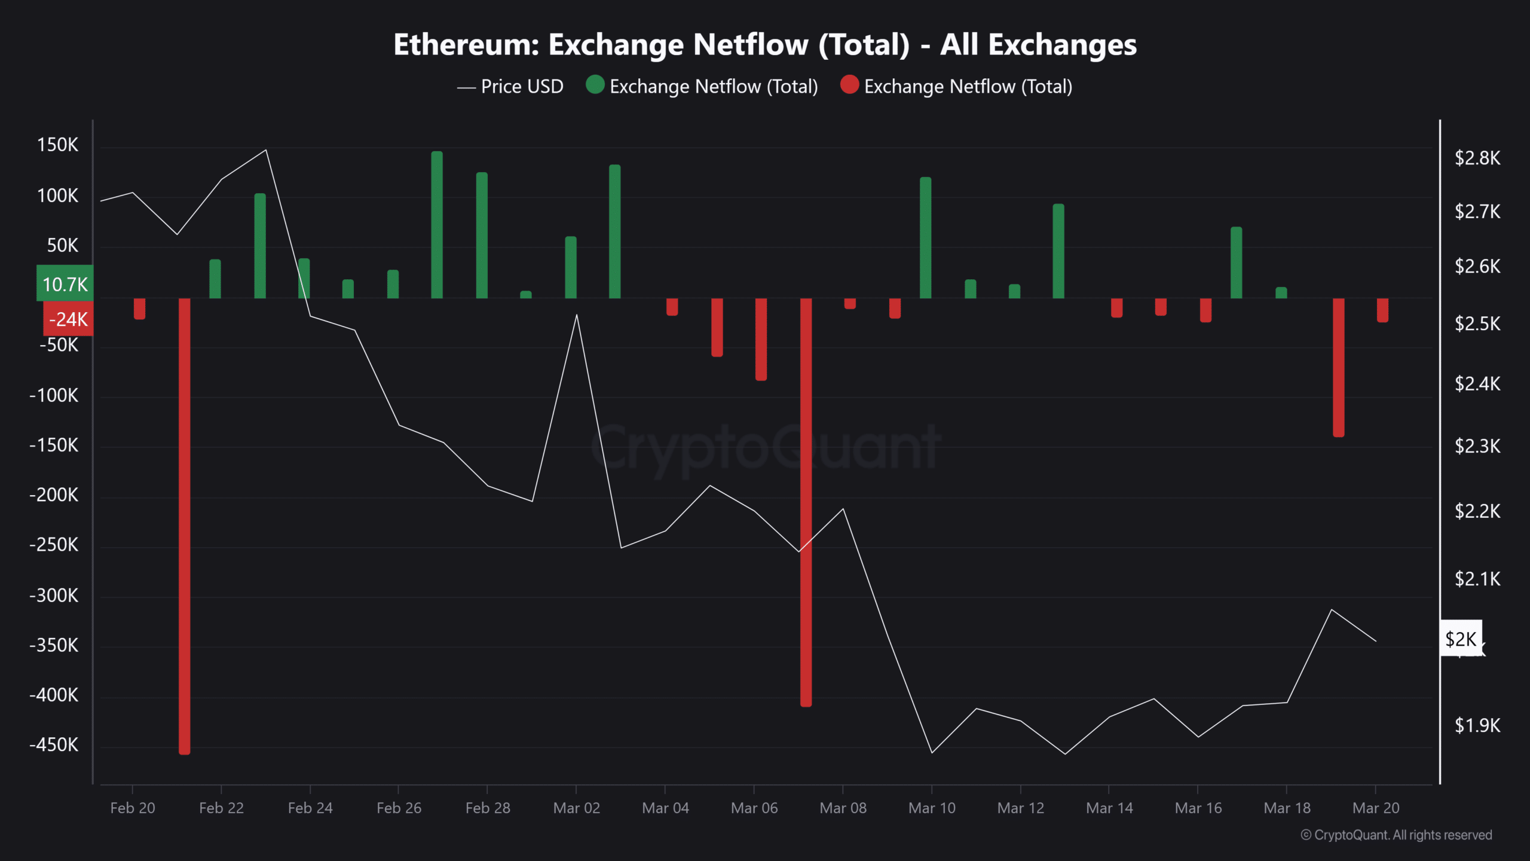Click the tallest green bar at Feb 27
Image resolution: width=1530 pixels, height=861 pixels.
pos(437,224)
